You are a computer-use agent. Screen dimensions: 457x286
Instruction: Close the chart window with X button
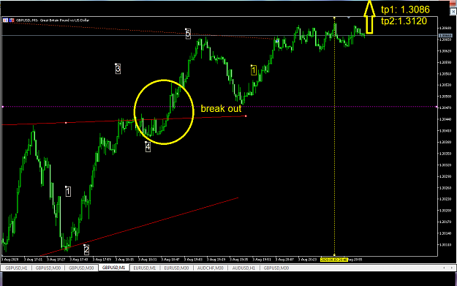[x=453, y=12]
